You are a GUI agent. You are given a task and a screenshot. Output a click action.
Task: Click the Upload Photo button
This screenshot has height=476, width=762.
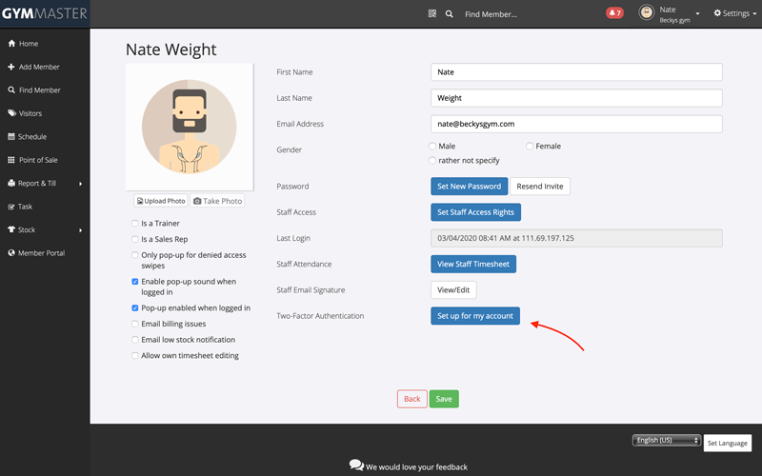point(160,201)
